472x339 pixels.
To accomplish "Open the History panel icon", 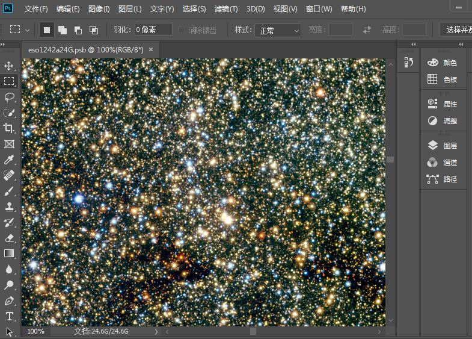I will pos(408,62).
